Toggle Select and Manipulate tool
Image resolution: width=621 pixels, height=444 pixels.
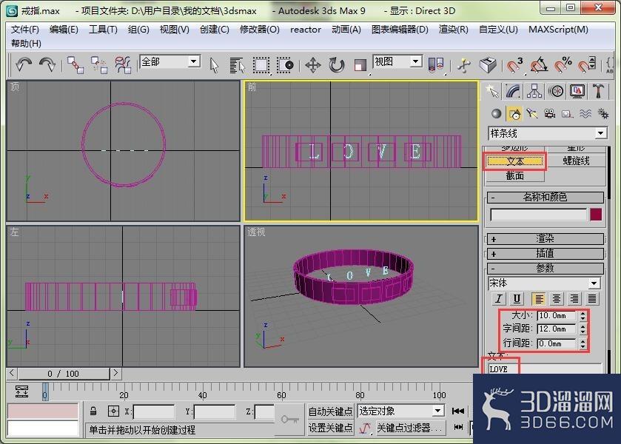click(464, 65)
